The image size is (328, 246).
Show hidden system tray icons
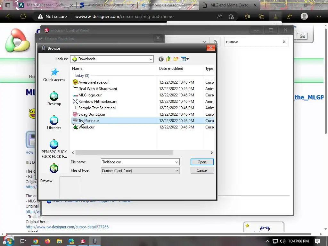(267, 241)
